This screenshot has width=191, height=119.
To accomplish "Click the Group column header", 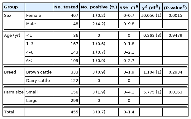I will point(14,7).
